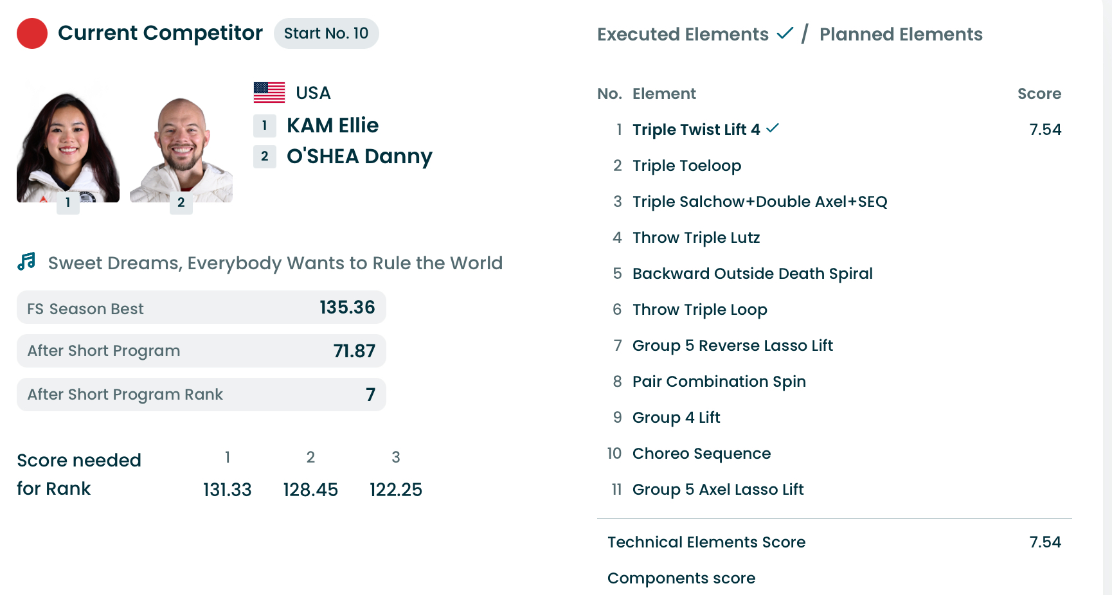Image resolution: width=1112 pixels, height=595 pixels.
Task: Select the KAM Ellie name
Action: (332, 125)
